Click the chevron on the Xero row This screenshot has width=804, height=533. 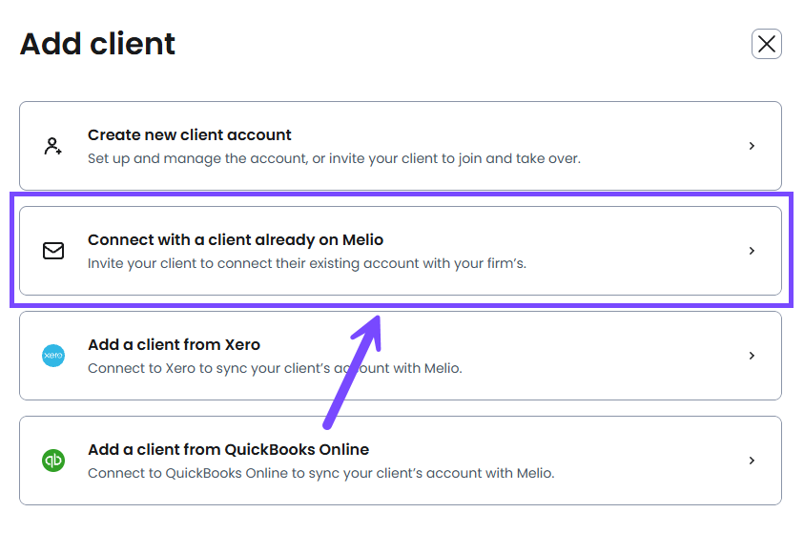(x=752, y=356)
